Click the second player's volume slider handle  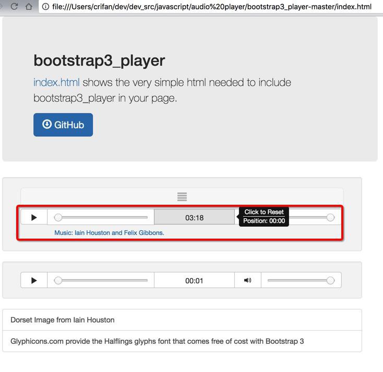click(x=330, y=280)
